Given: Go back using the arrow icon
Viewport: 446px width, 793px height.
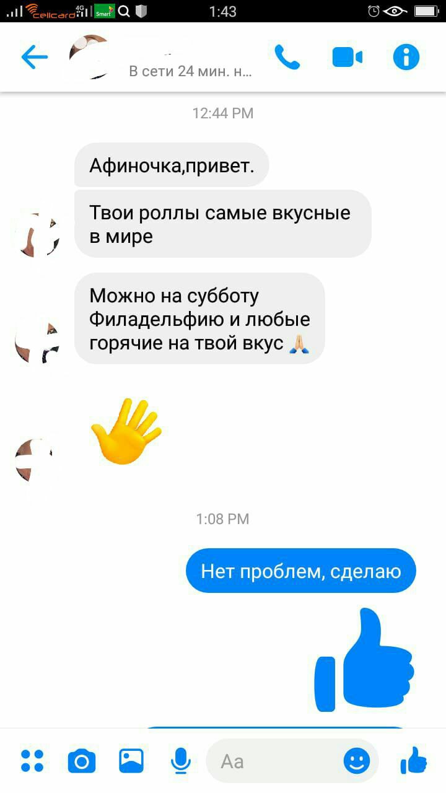Looking at the screenshot, I should click(x=34, y=58).
